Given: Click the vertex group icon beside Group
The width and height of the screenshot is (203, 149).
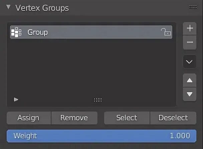Looking at the screenshot, I should (16, 32).
